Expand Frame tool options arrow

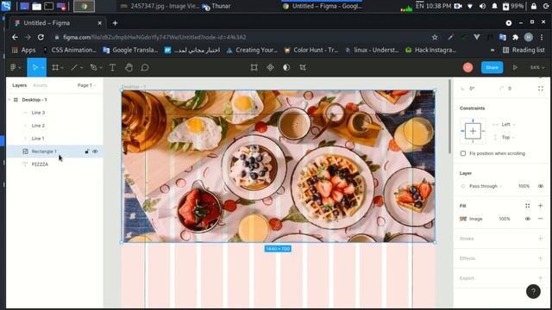click(62, 68)
